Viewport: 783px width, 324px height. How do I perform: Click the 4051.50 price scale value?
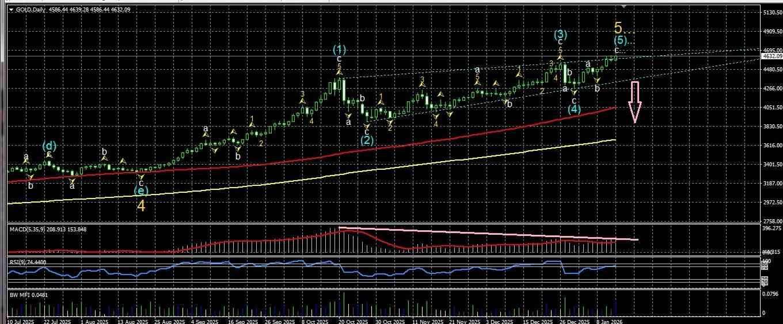coord(771,107)
